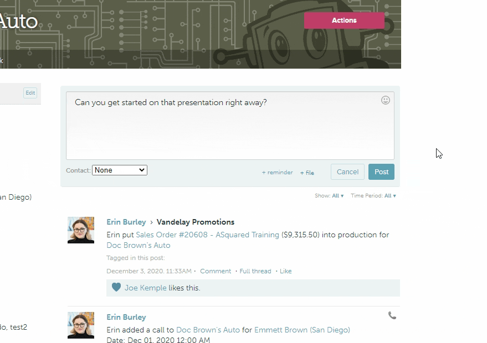The width and height of the screenshot is (487, 343).
Task: Click the phone call icon
Action: pyautogui.click(x=392, y=315)
